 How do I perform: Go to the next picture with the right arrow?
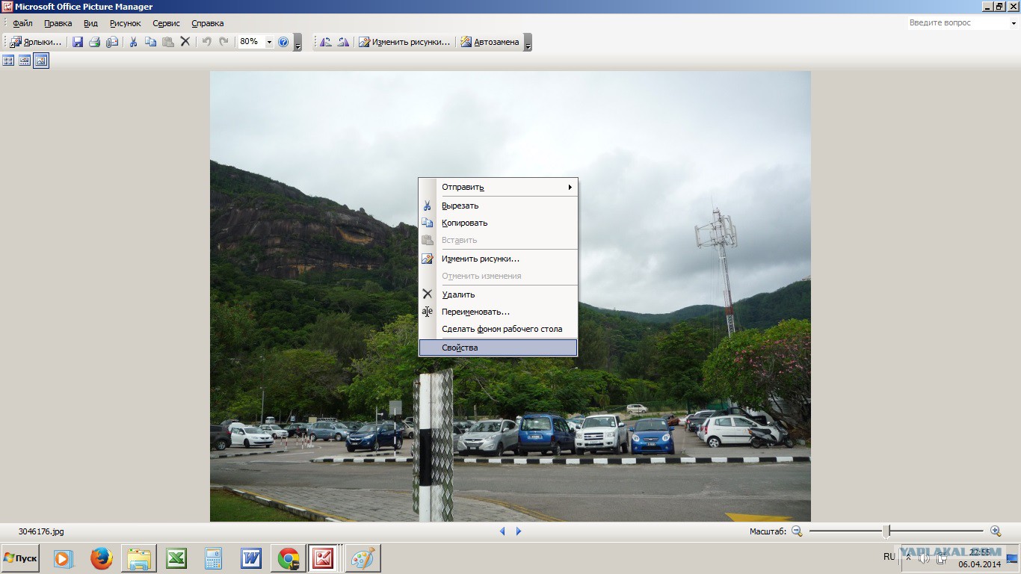(x=519, y=531)
